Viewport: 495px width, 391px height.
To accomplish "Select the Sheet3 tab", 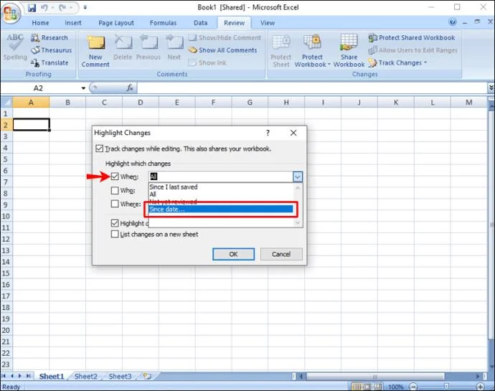I will (120, 376).
